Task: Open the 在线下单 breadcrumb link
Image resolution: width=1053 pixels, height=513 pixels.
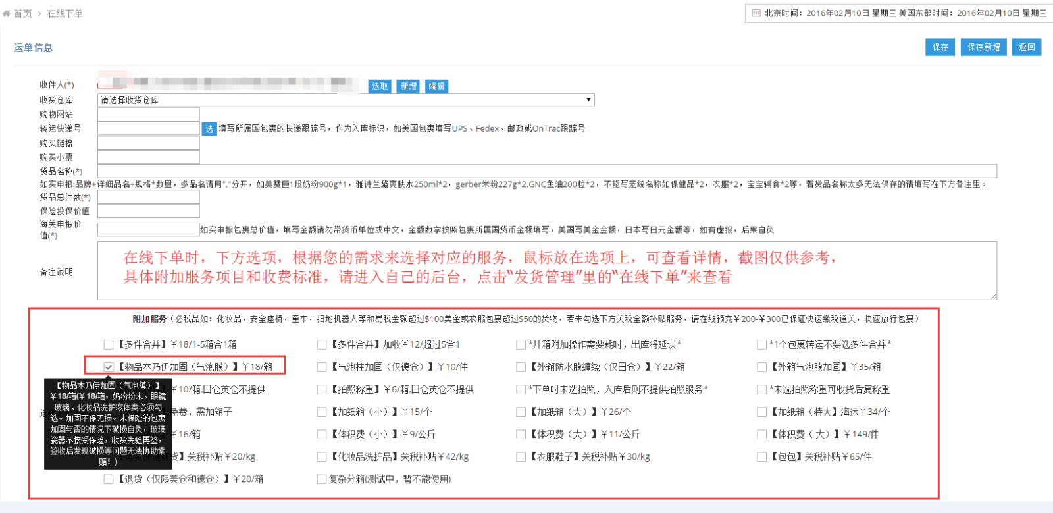Action: (x=64, y=13)
